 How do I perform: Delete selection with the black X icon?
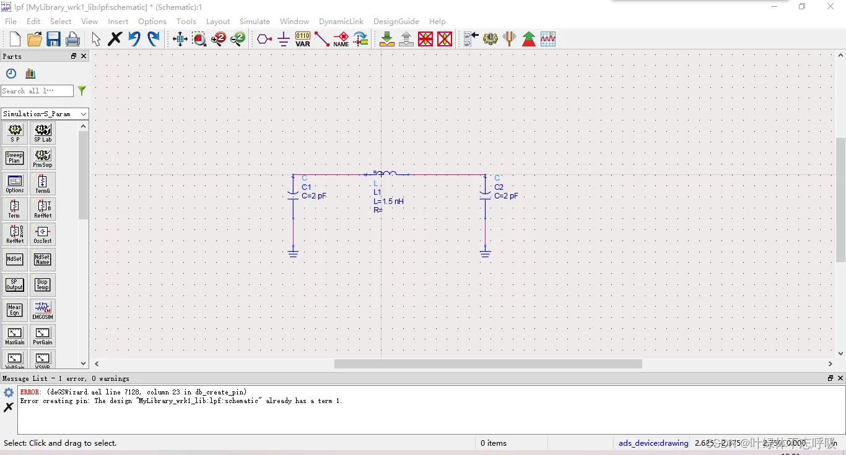(x=115, y=39)
